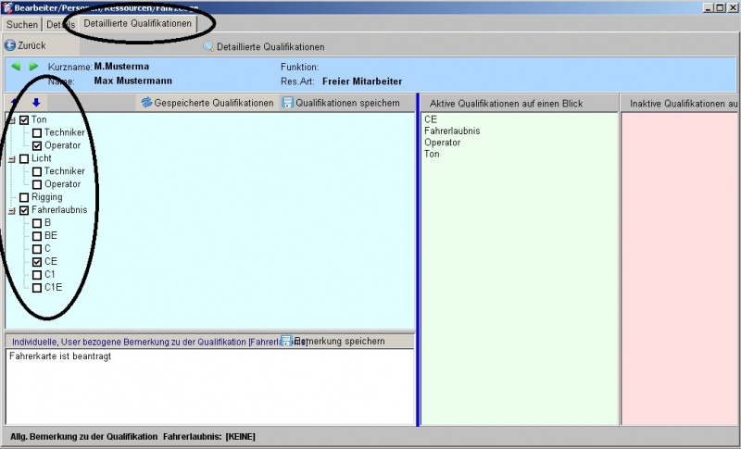Check the C license checkbox

37,249
